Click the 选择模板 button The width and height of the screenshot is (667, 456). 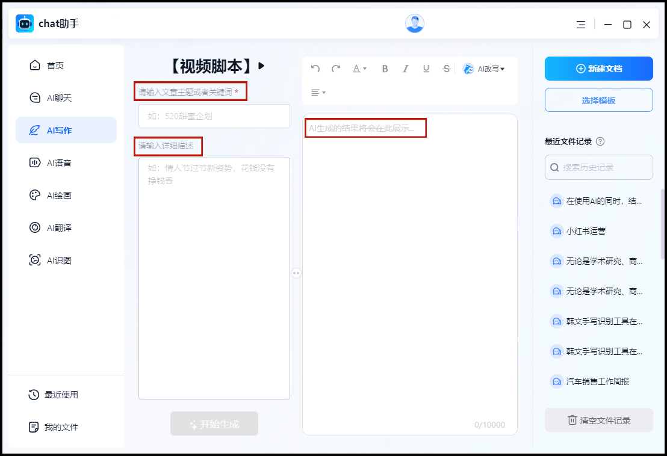click(598, 100)
